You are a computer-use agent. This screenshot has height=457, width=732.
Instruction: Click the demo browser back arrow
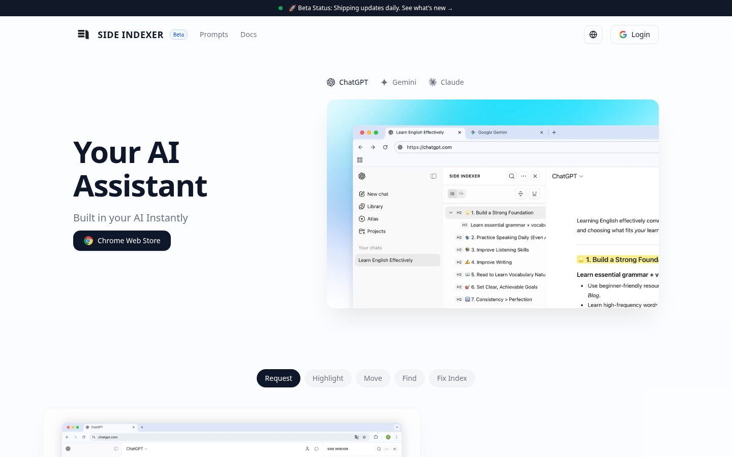(x=360, y=147)
